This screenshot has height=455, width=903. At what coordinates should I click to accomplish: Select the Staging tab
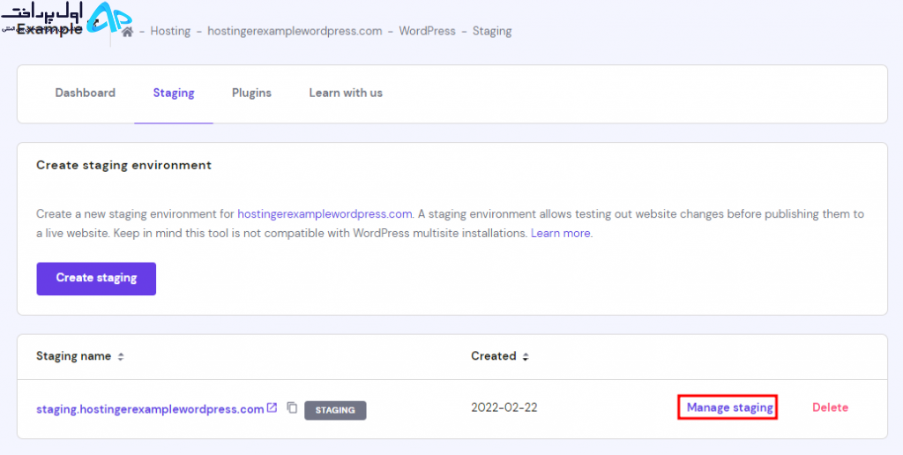click(x=174, y=93)
